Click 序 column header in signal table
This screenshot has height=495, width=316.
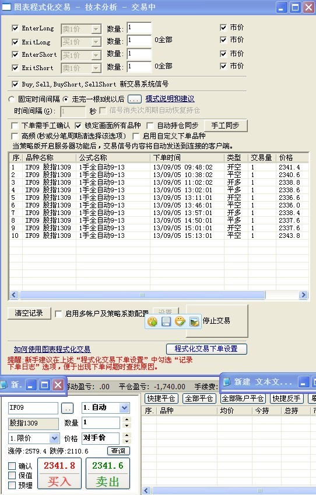tap(16, 158)
